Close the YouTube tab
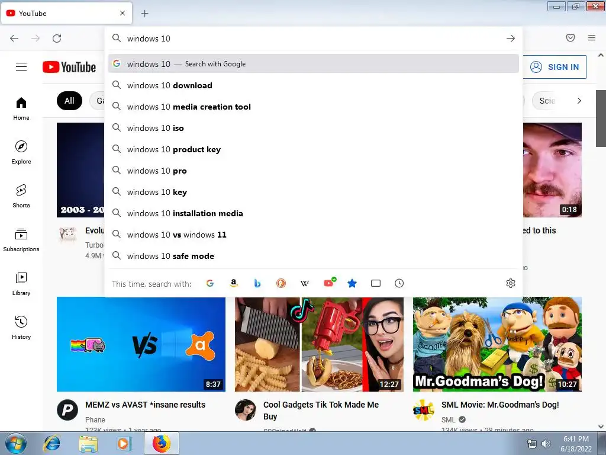Screen dimensions: 606x455 (123, 13)
